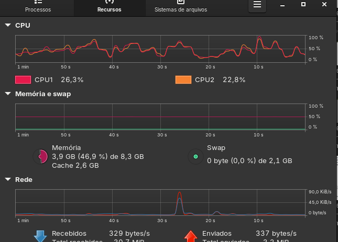
Task: Collapse the Rede section
Action: point(8,180)
